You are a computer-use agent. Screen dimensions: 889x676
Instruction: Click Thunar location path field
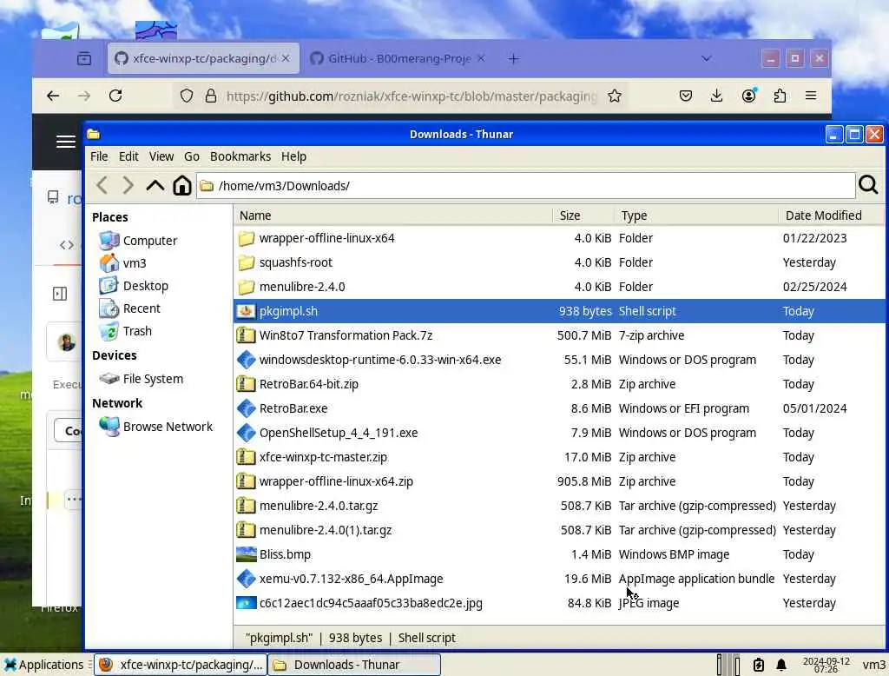click(525, 186)
